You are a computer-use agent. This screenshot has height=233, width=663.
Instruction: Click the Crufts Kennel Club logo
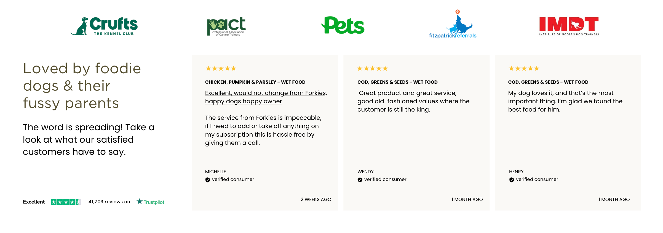point(104,26)
